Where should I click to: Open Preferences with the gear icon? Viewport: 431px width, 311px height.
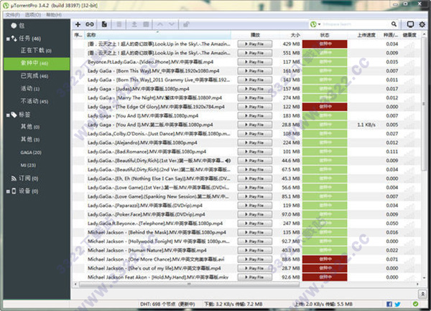coord(422,24)
